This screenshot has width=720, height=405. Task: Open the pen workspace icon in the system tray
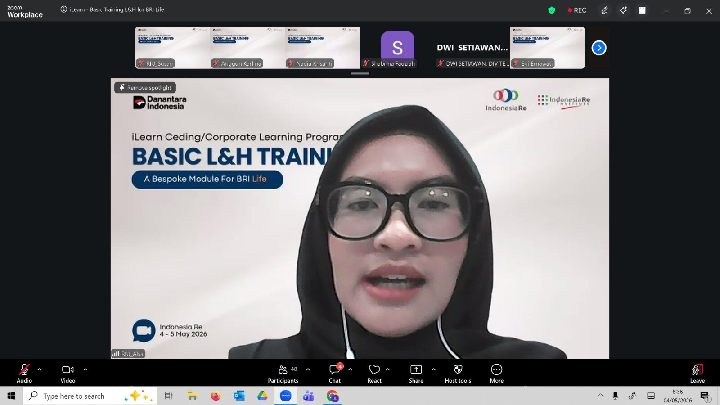point(633,396)
